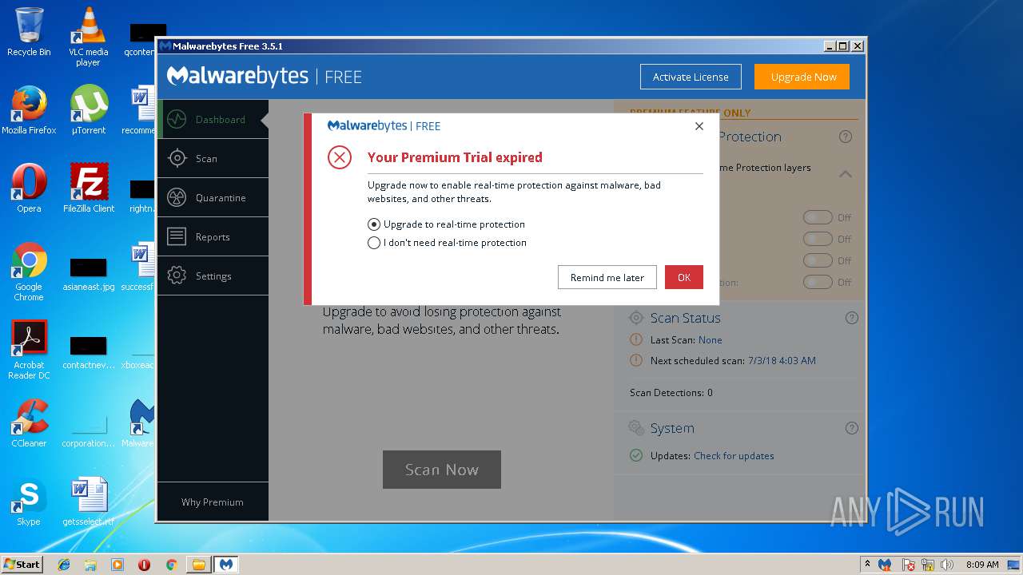Select the getsselect.rtf file
The image size is (1023, 575).
coord(88,502)
